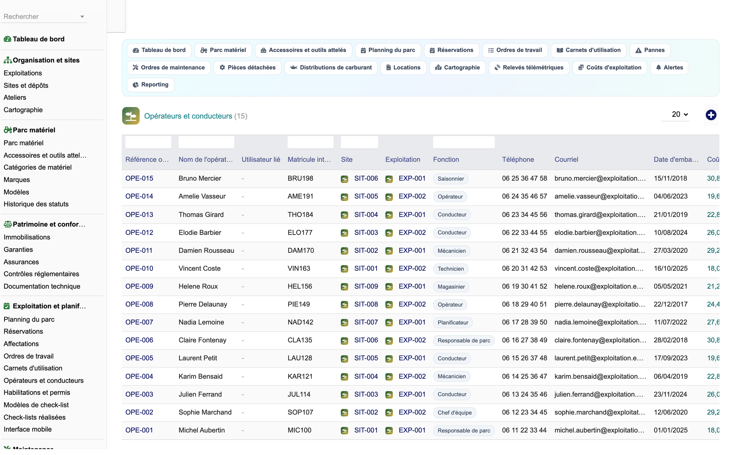Click the Fonction filter input field
Viewport: 735px width, 455px height.
tap(464, 142)
